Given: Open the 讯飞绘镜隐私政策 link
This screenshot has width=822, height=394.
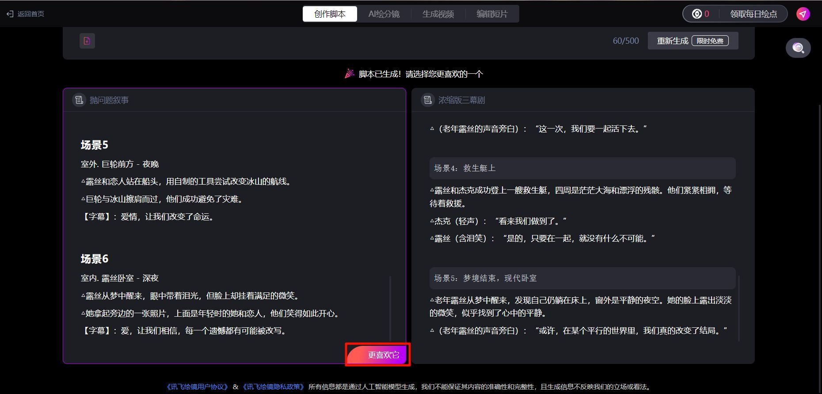Looking at the screenshot, I should [x=273, y=387].
